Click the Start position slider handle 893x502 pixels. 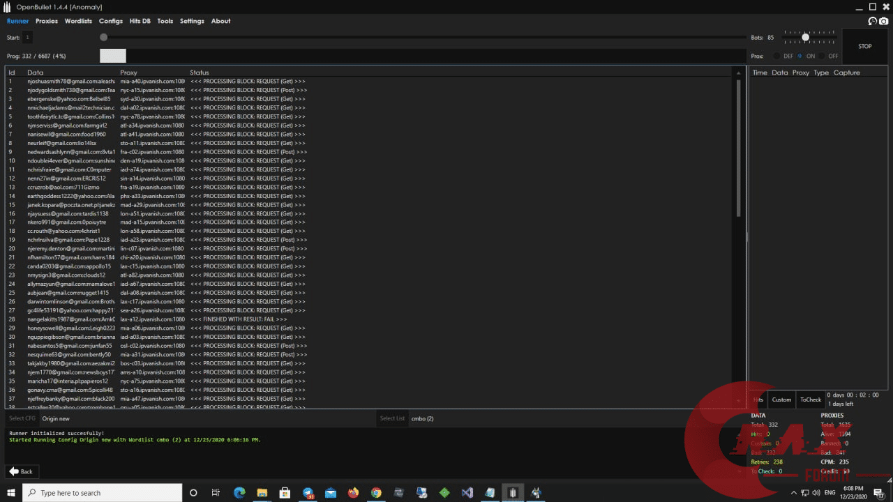pos(103,37)
